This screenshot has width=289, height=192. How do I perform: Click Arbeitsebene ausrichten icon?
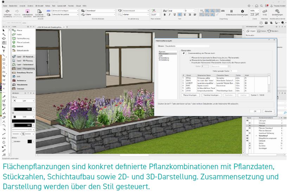(x=27, y=11)
